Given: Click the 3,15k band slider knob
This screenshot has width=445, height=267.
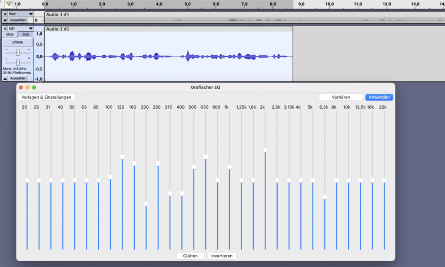Looking at the screenshot, I should 289,180.
